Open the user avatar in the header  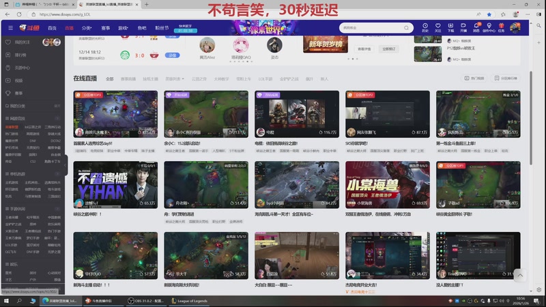click(515, 28)
